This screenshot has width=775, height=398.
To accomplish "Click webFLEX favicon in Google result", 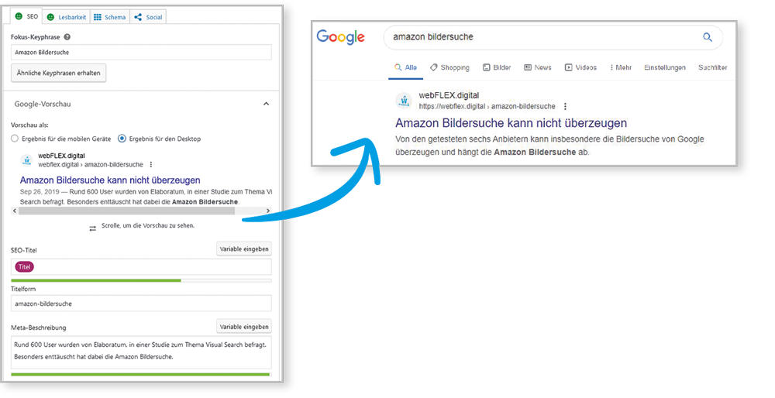I will (404, 101).
